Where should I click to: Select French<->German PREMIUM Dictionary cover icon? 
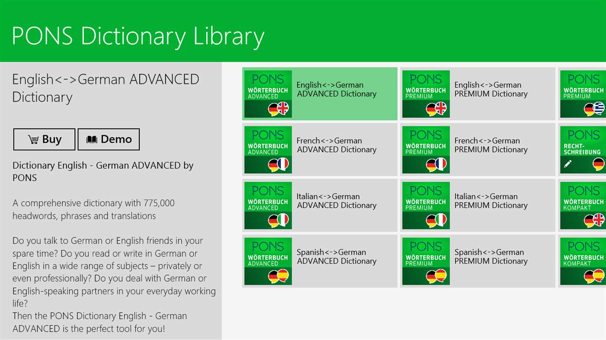[x=426, y=150]
